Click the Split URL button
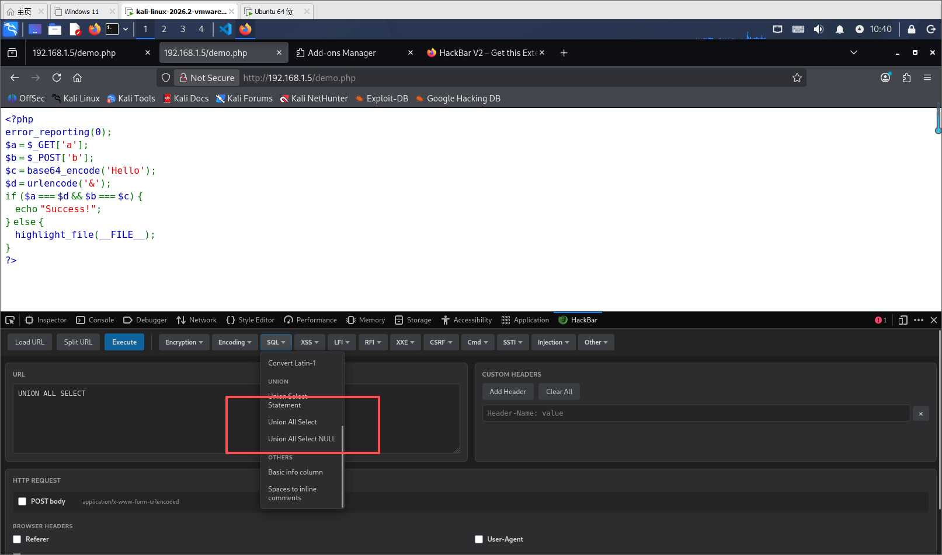Viewport: 942px width, 555px height. click(78, 342)
